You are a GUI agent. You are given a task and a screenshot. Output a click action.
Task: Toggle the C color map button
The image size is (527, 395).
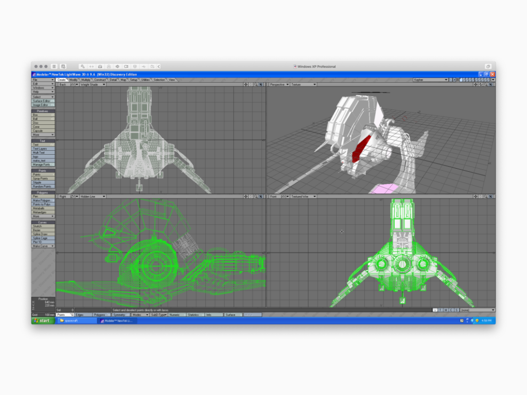click(x=451, y=310)
